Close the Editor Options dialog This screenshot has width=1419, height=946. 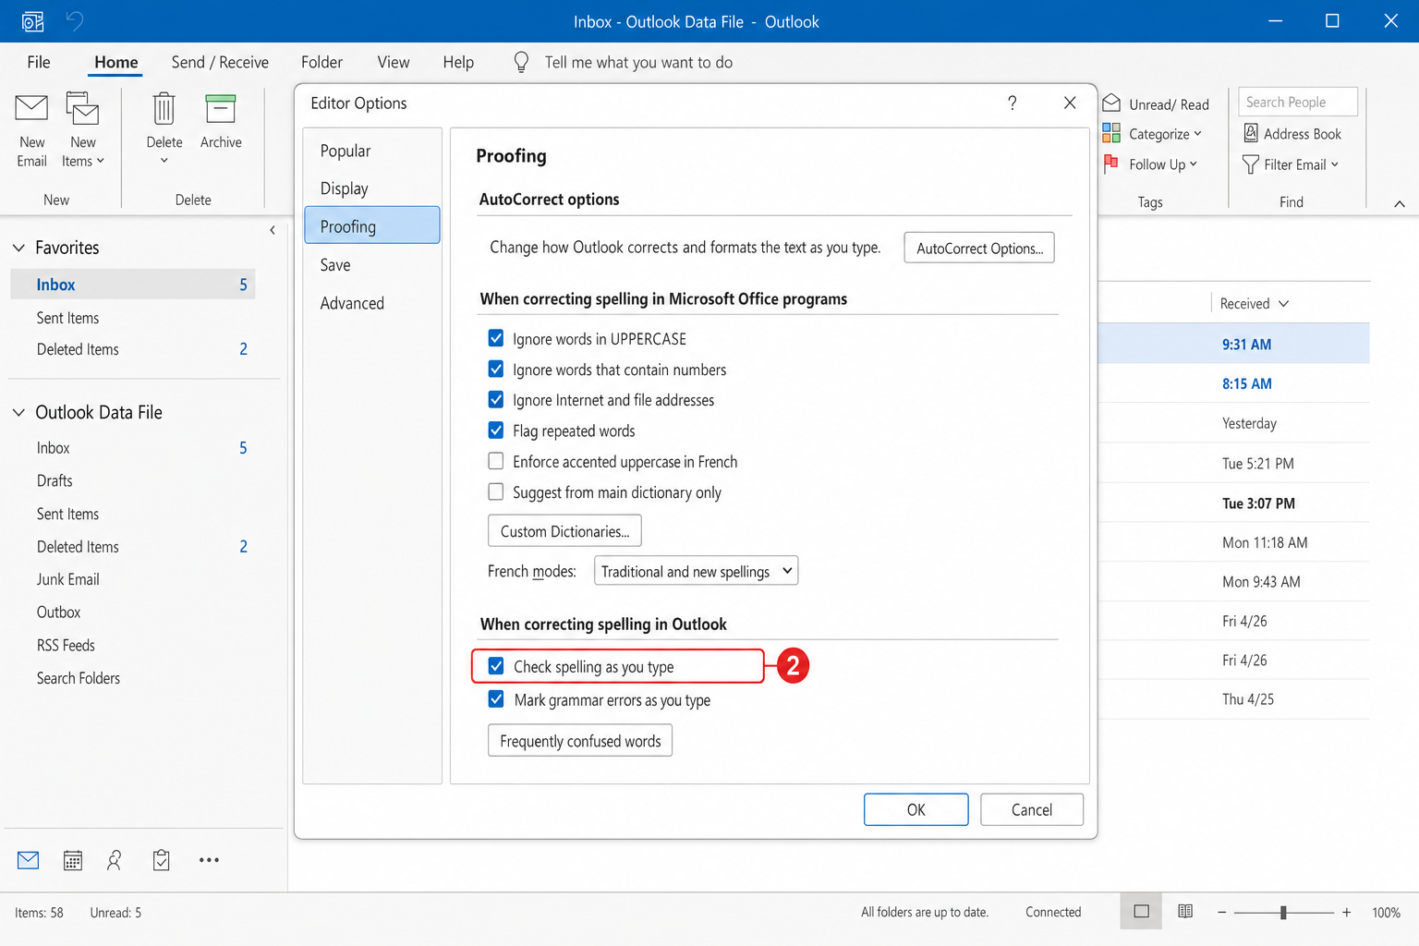[x=1070, y=103]
